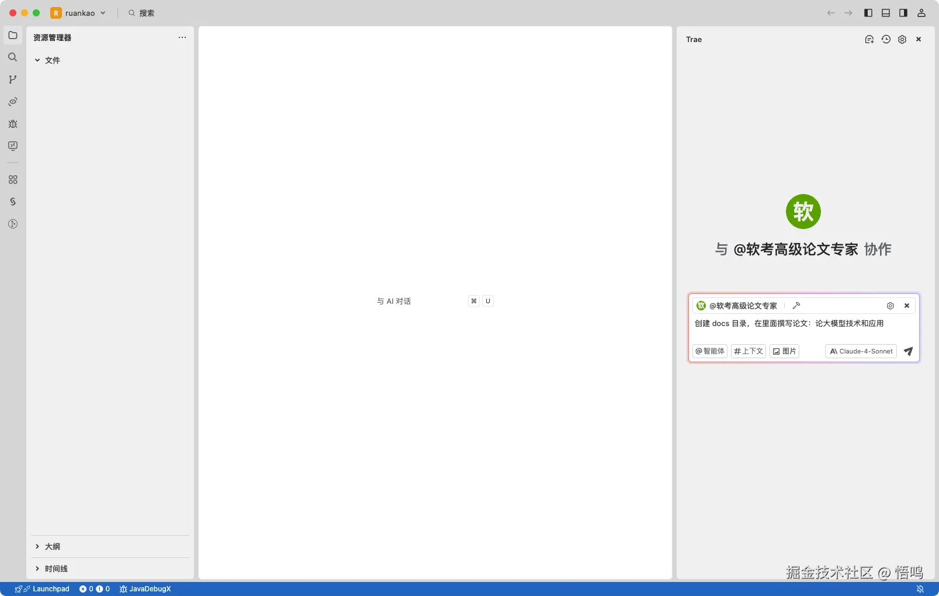Click the green 软 agent avatar
Image resolution: width=939 pixels, height=596 pixels.
[x=803, y=212]
